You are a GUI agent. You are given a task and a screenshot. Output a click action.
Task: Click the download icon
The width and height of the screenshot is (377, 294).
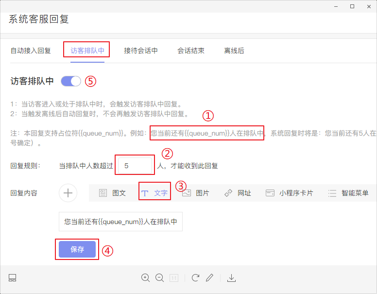[x=232, y=278]
